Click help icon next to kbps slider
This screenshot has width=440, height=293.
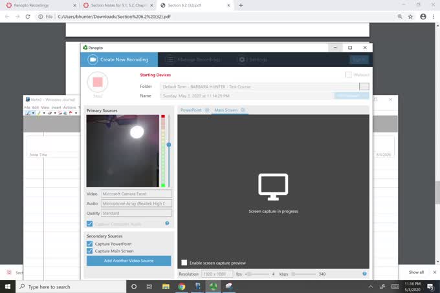(x=364, y=274)
